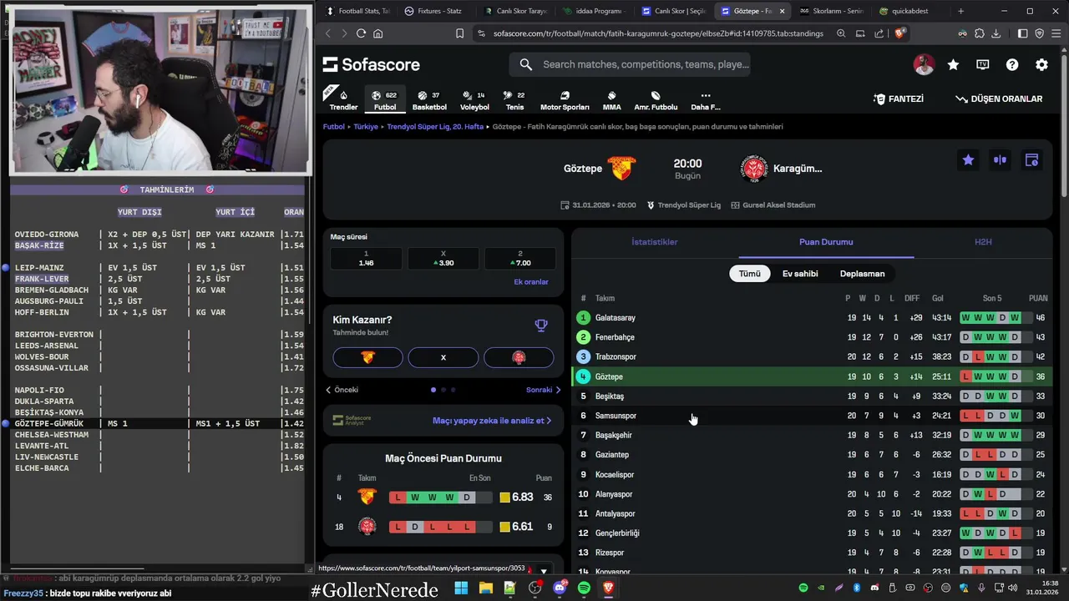Switch to the İstatistikler tab
The width and height of the screenshot is (1069, 601).
pyautogui.click(x=655, y=242)
